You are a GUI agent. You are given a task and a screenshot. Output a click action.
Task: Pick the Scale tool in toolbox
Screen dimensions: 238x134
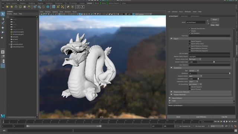click(x=2, y=38)
